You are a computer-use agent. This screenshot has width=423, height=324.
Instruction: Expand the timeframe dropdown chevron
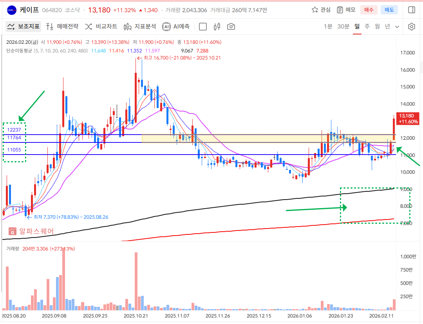point(397,27)
